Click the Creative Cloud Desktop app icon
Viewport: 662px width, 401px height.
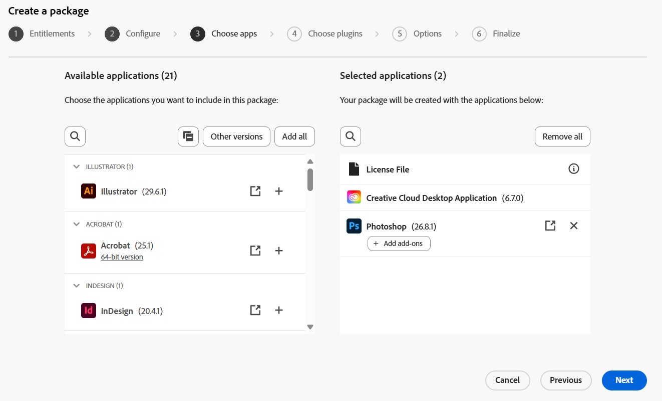(354, 197)
